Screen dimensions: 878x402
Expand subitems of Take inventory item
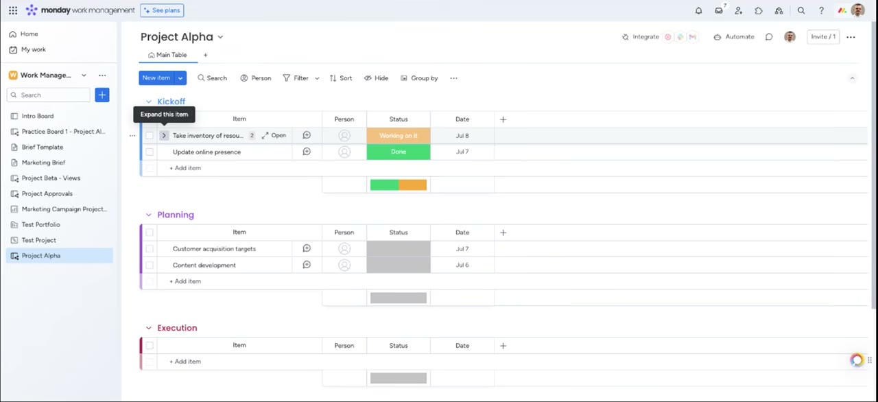coord(164,136)
